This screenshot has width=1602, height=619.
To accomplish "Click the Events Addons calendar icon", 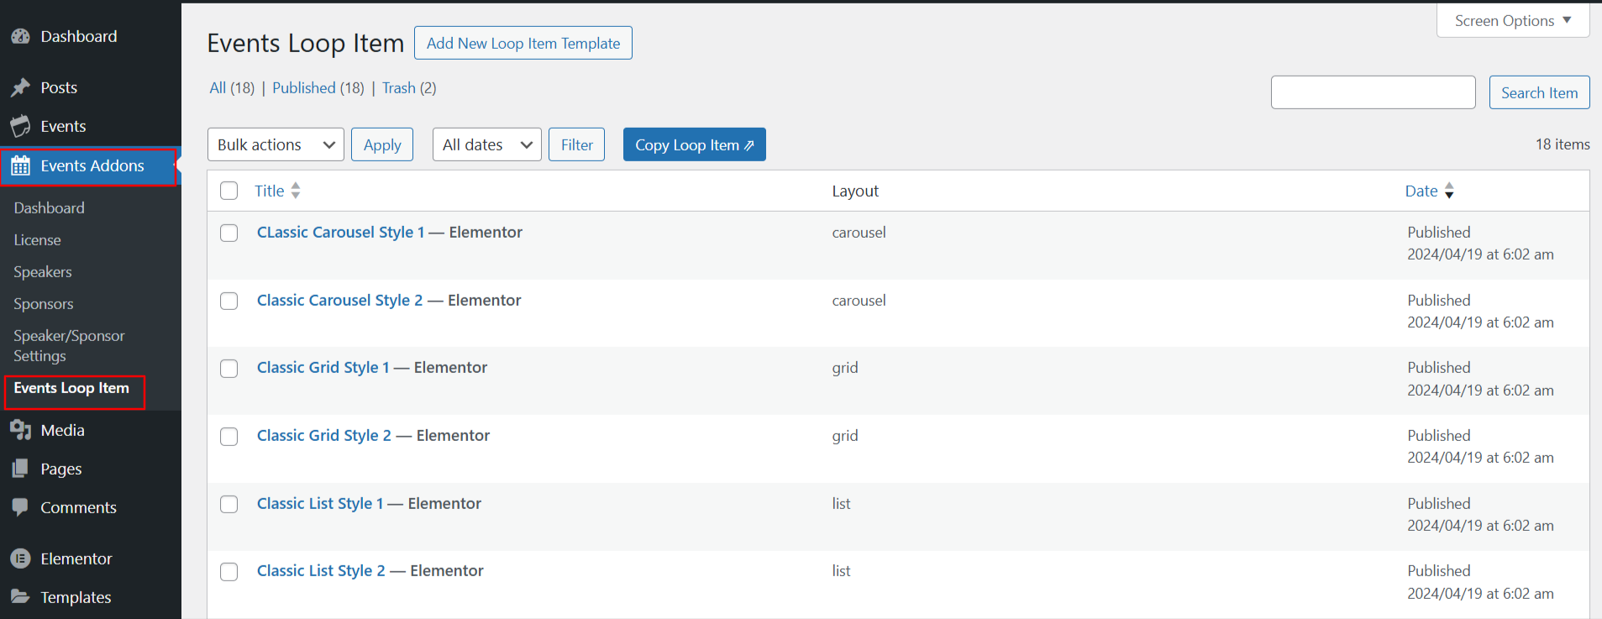I will tap(20, 166).
